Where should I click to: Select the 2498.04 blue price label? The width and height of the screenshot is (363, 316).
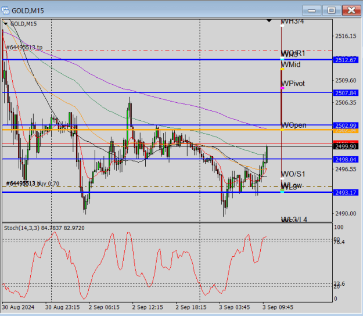click(346, 160)
